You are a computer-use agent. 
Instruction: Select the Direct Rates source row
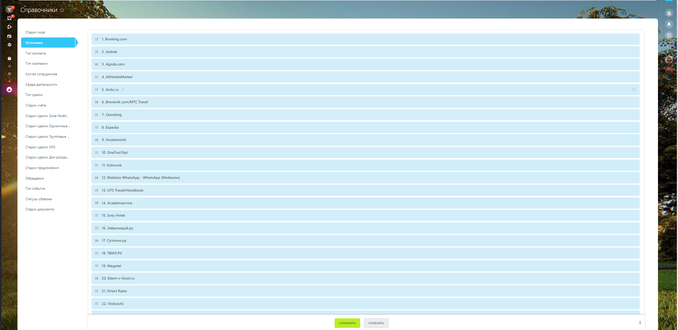366,291
